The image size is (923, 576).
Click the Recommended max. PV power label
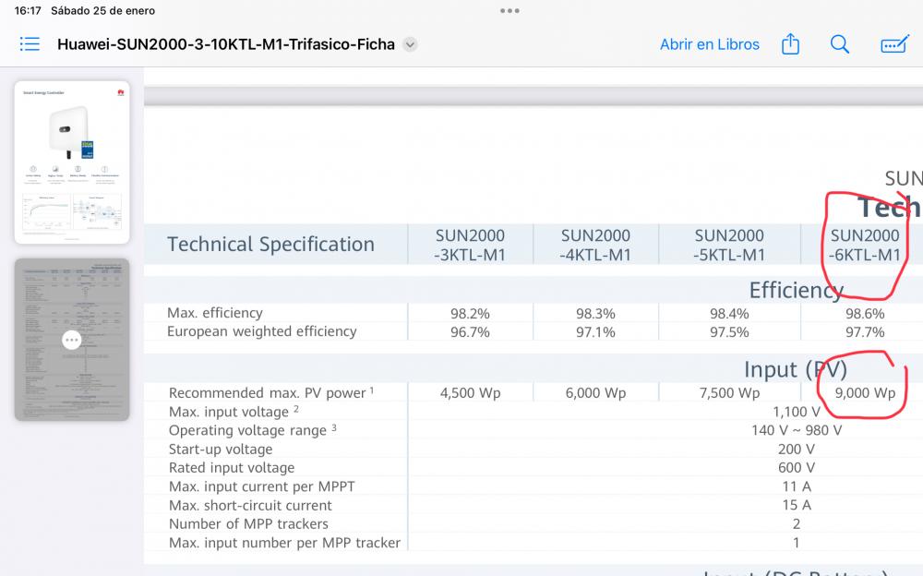click(270, 393)
